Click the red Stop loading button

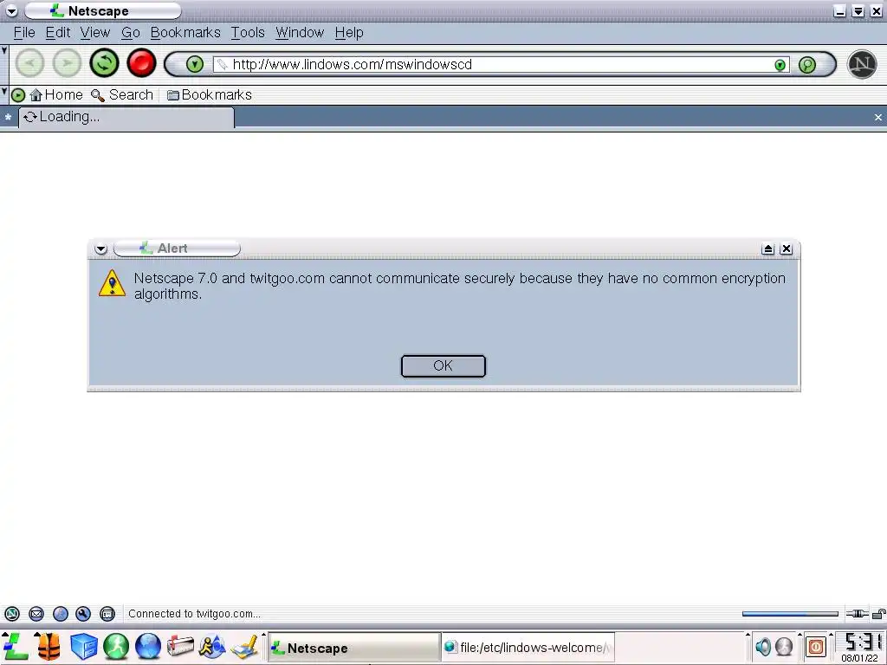coord(141,62)
